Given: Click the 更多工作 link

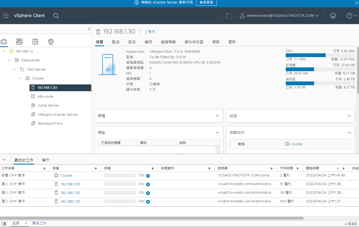Looking at the screenshot, I should (39, 223).
